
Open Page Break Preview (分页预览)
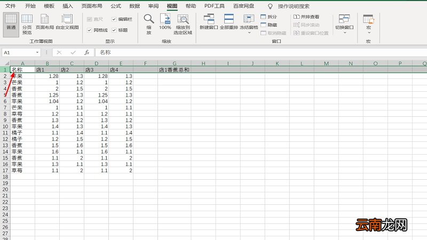click(x=27, y=25)
